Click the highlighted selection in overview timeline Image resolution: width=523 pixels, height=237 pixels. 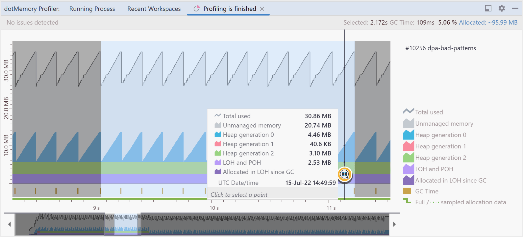[x=126, y=224]
